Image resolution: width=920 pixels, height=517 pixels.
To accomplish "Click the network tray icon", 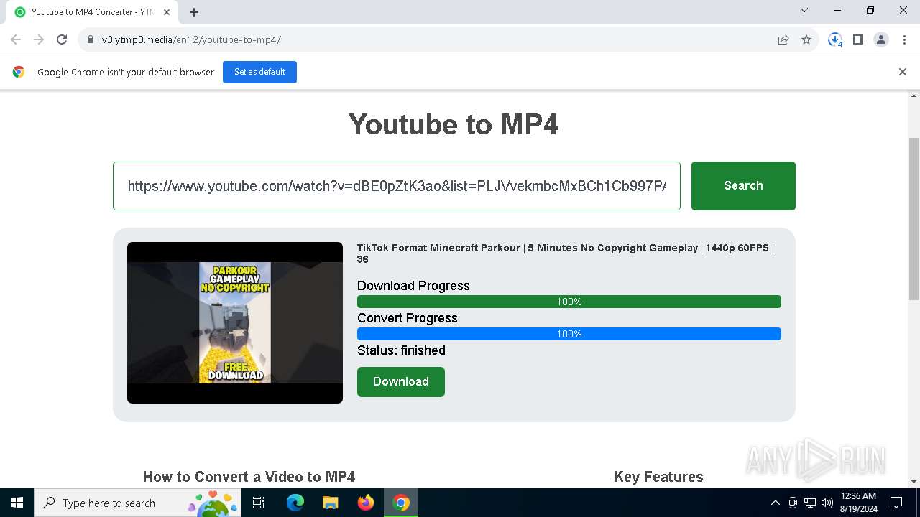I will coord(810,503).
